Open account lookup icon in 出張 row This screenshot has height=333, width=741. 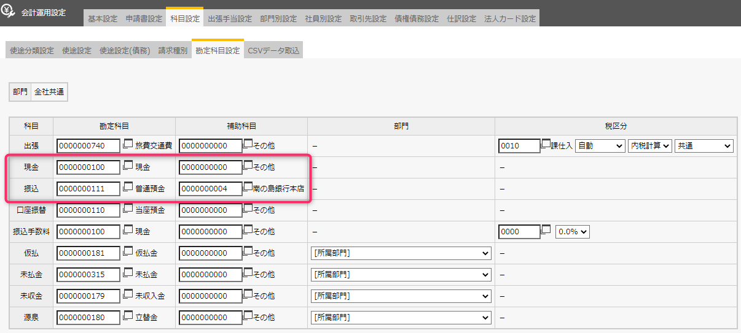pos(128,145)
